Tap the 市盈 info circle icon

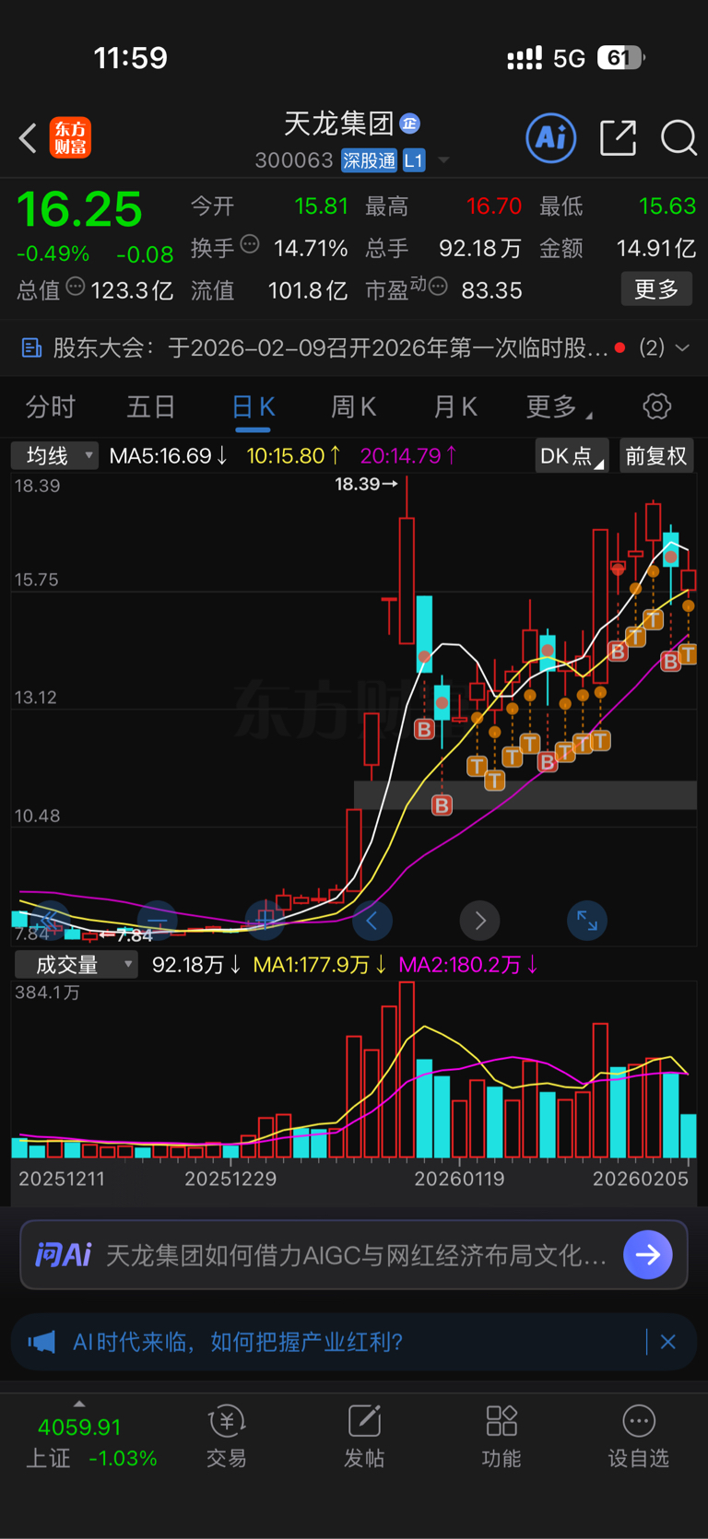coord(439,287)
